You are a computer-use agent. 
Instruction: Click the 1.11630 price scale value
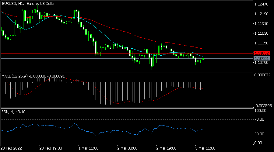(x=262, y=33)
